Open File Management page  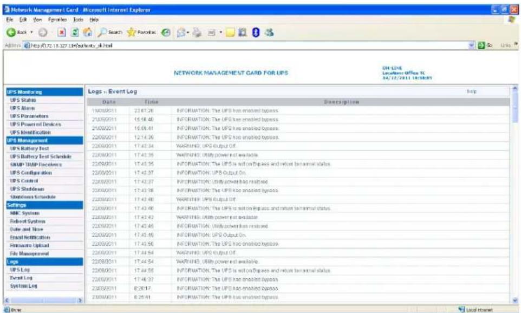pos(29,253)
